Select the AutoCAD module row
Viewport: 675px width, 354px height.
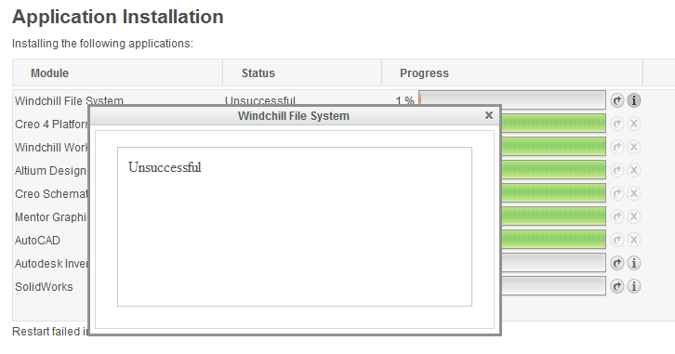point(37,241)
